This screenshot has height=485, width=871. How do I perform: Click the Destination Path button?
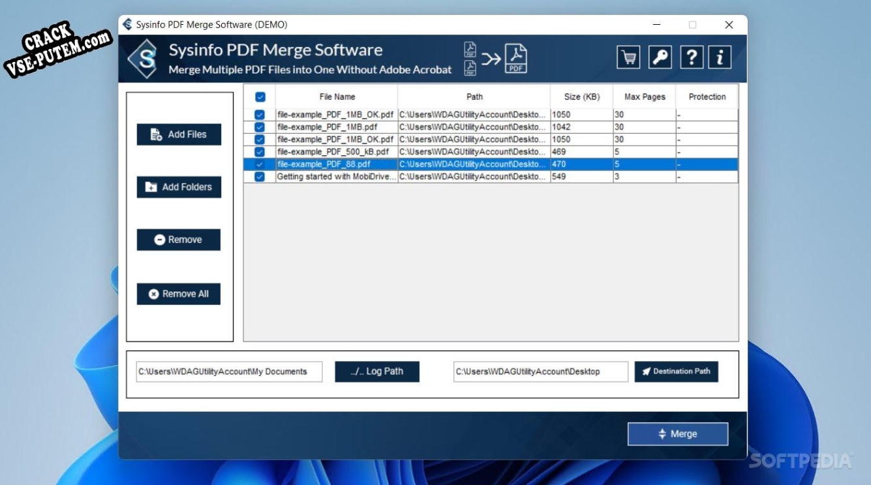coord(677,371)
